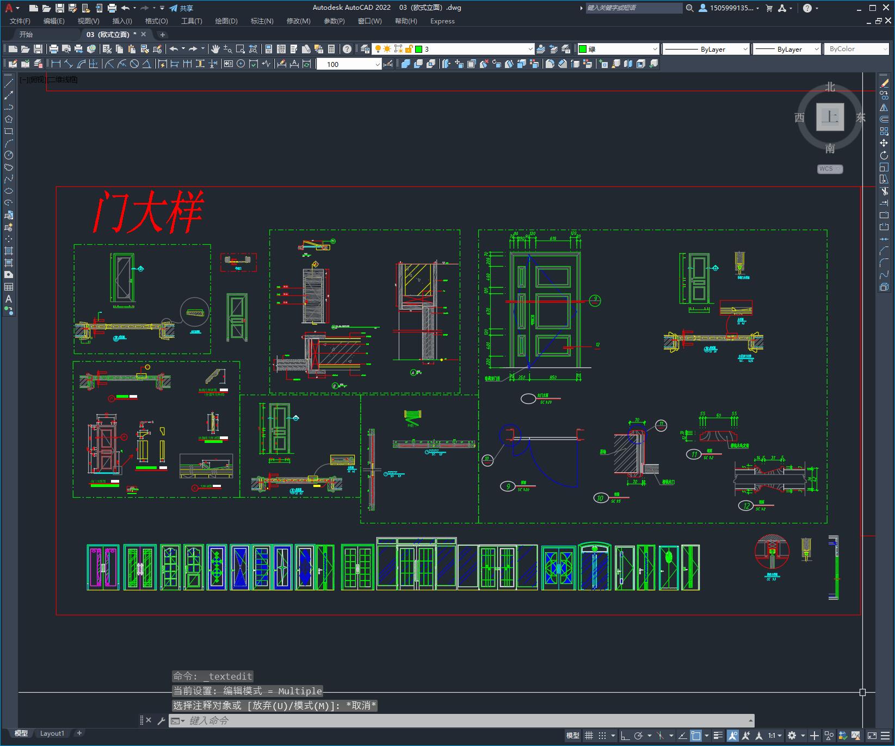895x746 pixels.
Task: Toggle lineweight display in status bar
Action: 718,736
